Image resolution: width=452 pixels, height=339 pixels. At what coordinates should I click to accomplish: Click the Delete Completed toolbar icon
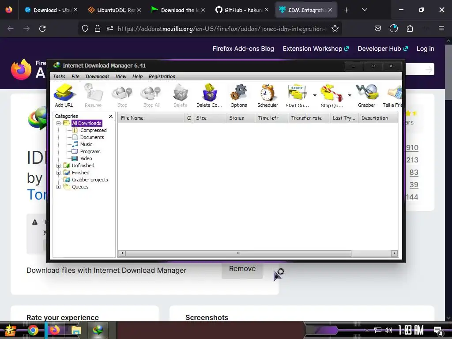[x=210, y=96]
